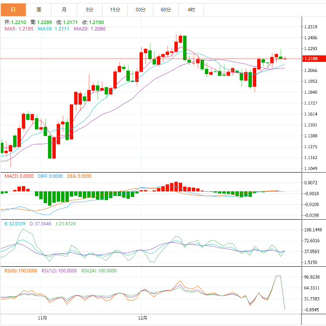Switch to the 周 weekly tab
Viewport: 326px width, 326px height.
pos(39,10)
